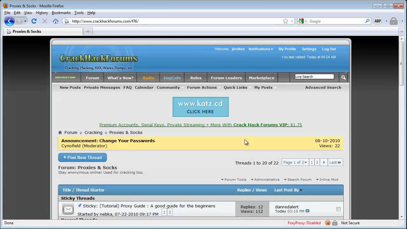Go to browser home page icon
The image size is (407, 229).
(x=56, y=21)
